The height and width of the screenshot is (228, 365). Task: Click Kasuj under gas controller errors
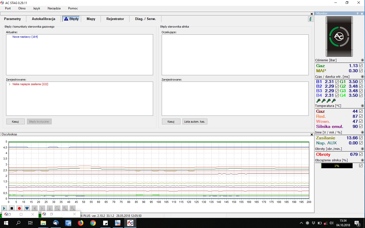15,122
